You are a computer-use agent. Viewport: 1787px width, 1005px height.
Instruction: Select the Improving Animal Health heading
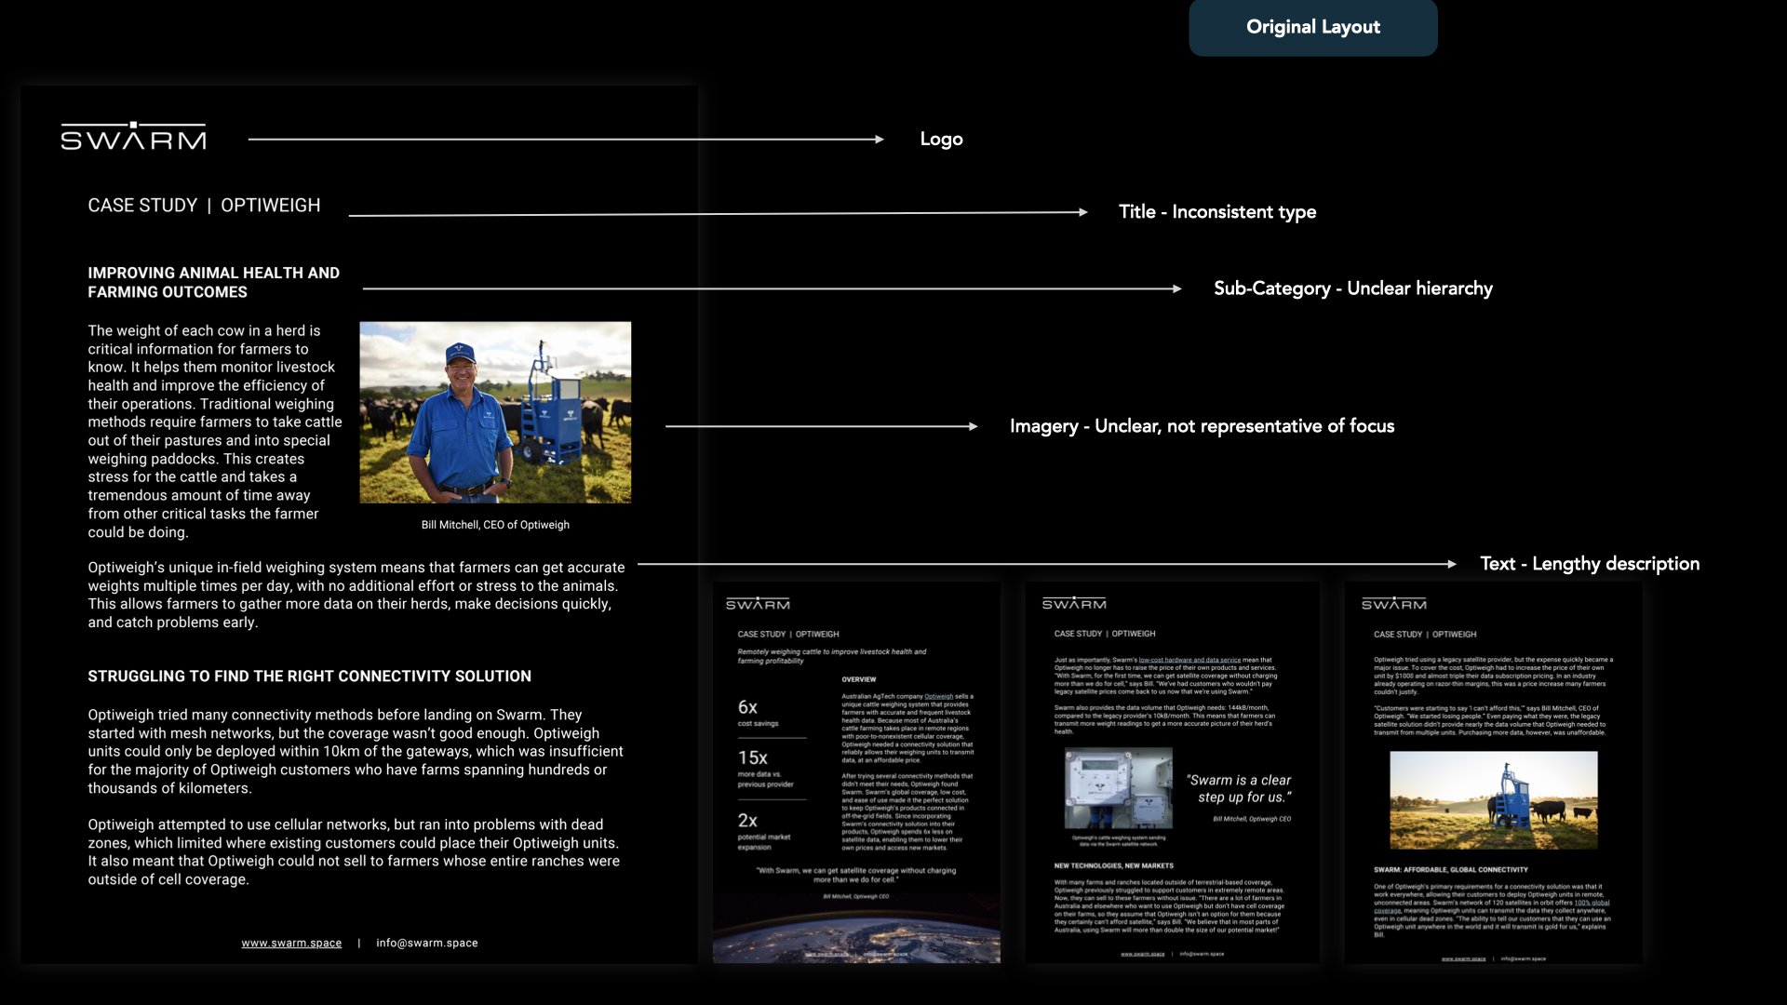point(213,282)
